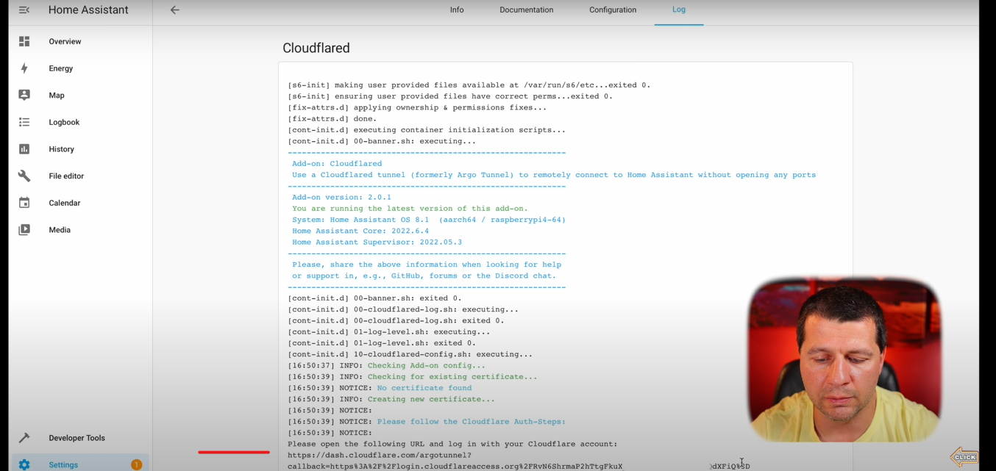Click 'Please open the following URL' line
The width and height of the screenshot is (996, 471).
tap(452, 445)
